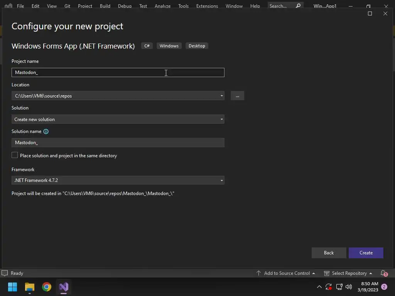The height and width of the screenshot is (296, 395).
Task: Click in the Project name field
Action: [x=118, y=72]
